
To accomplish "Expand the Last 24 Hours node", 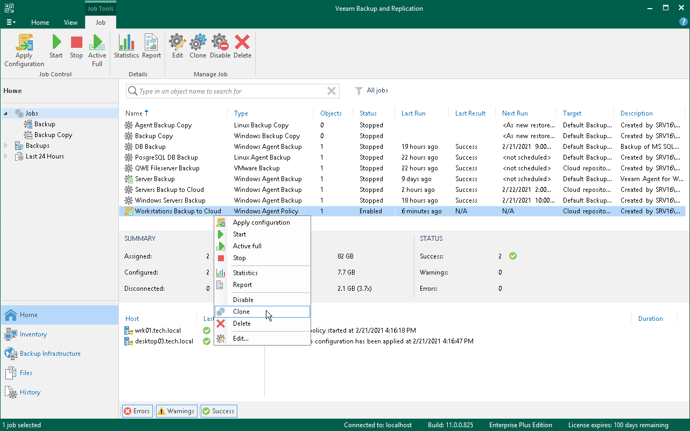I will pyautogui.click(x=6, y=156).
